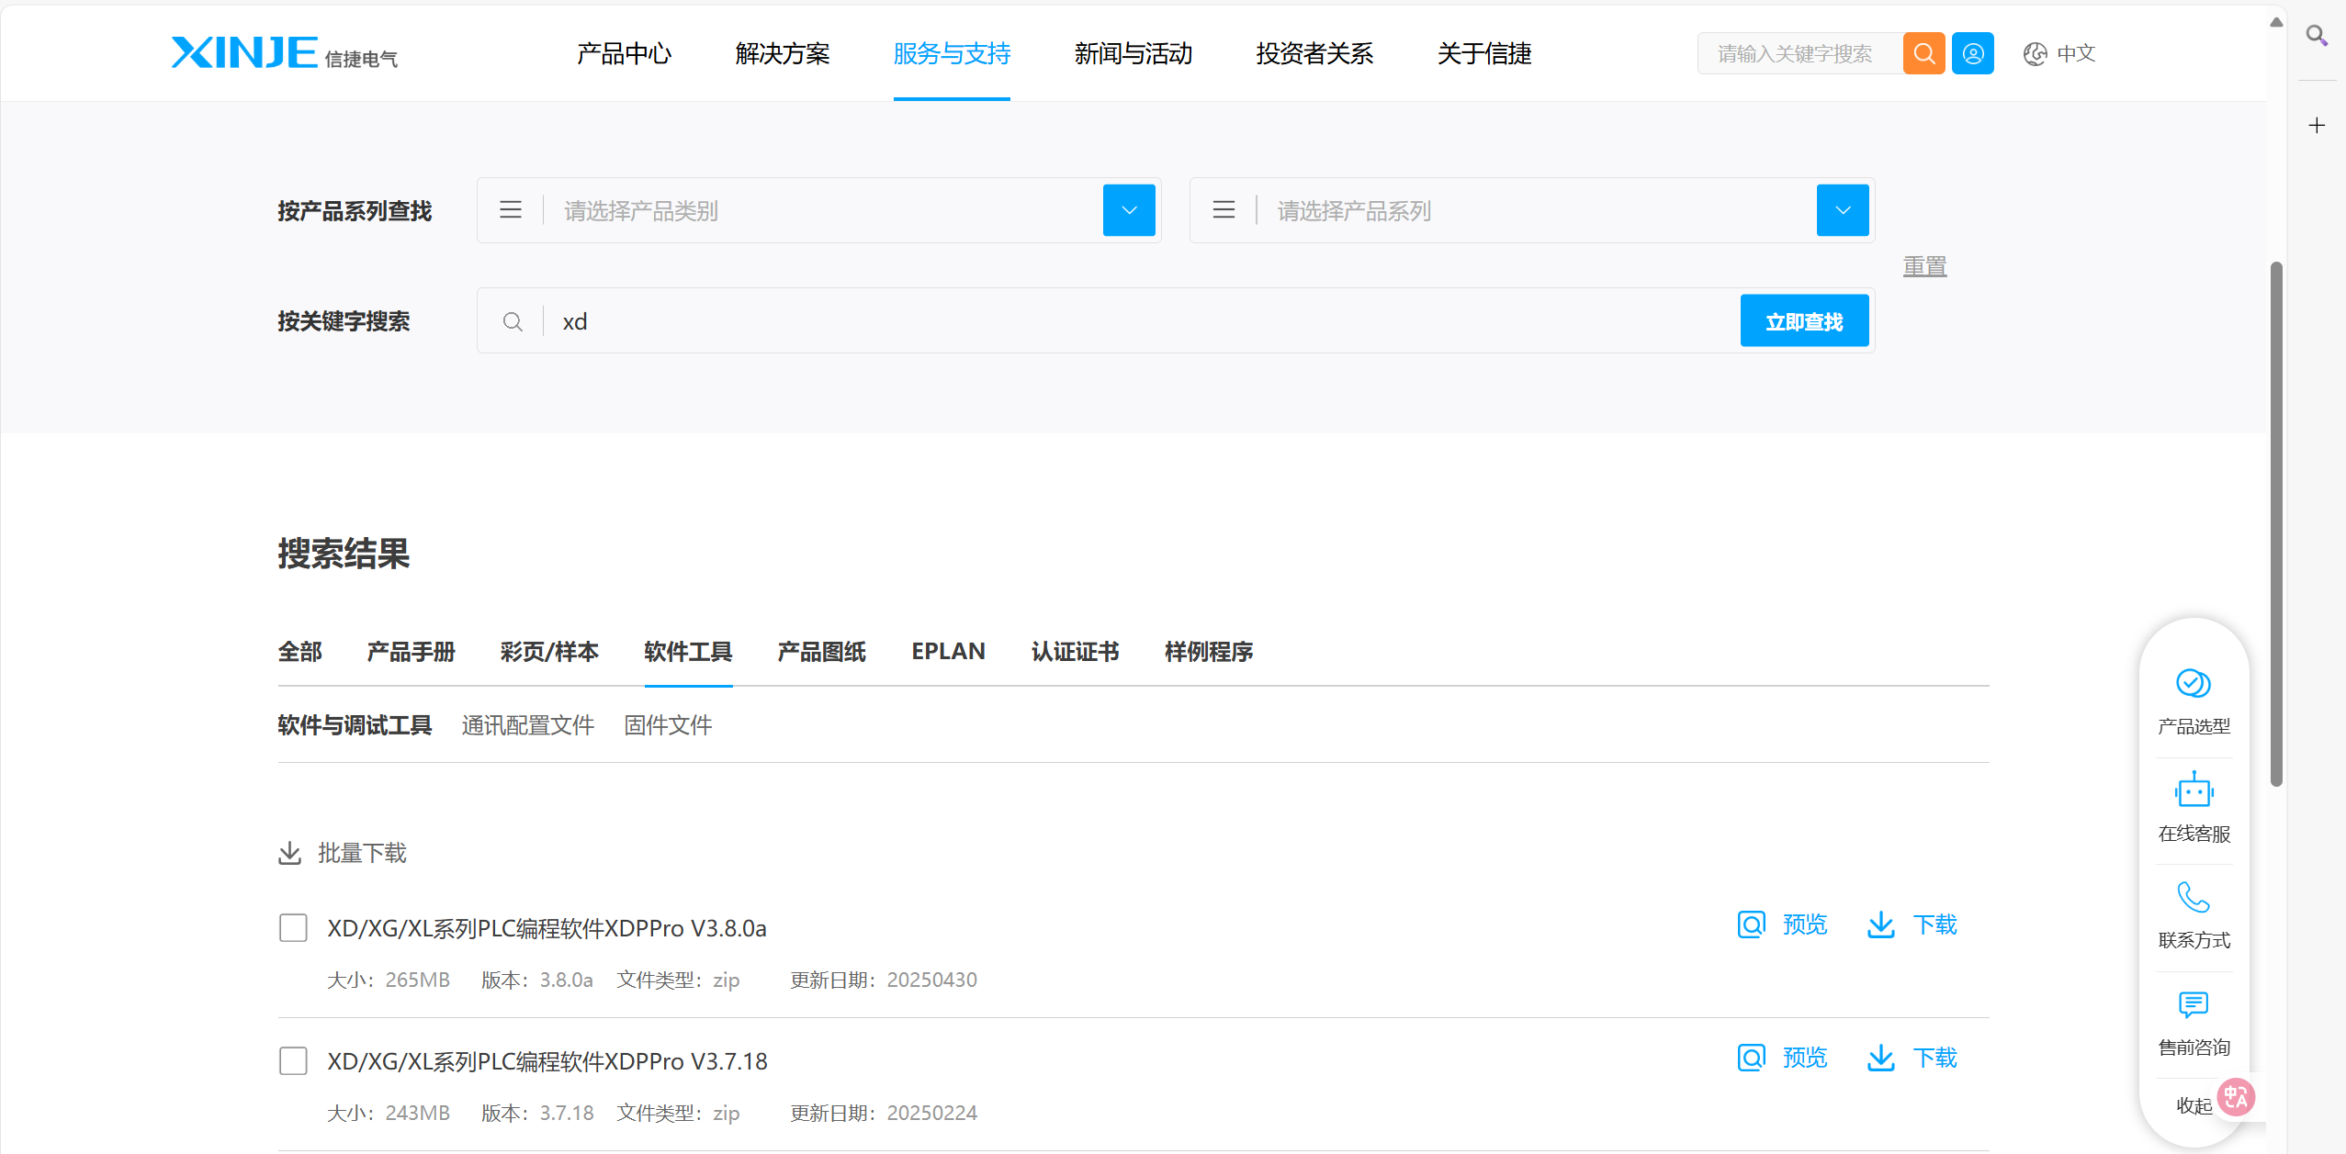Viewport: 2346px width, 1154px height.
Task: Open 关于信捷 menu
Action: 1484,53
